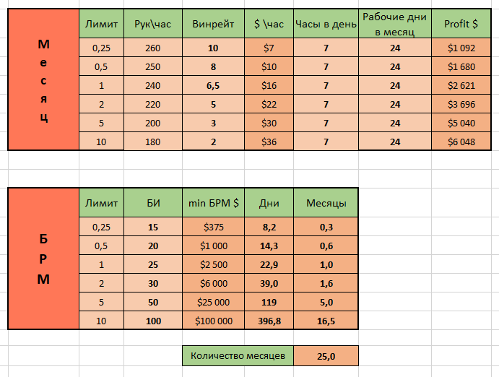Select the total months cell showing 25,0

click(x=326, y=355)
